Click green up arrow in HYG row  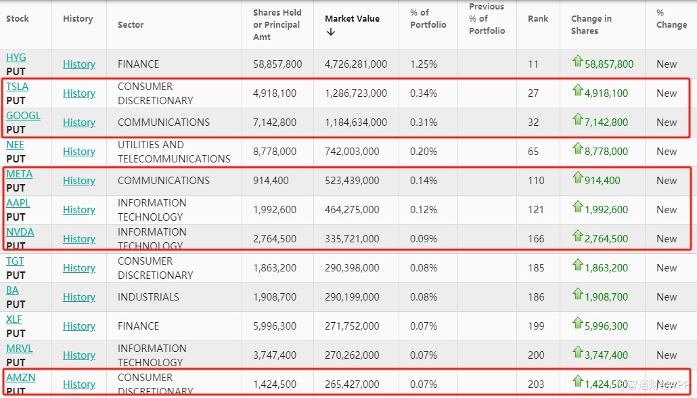[577, 62]
